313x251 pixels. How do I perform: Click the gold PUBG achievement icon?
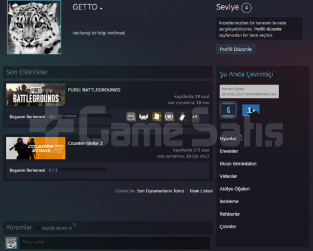tap(157, 117)
